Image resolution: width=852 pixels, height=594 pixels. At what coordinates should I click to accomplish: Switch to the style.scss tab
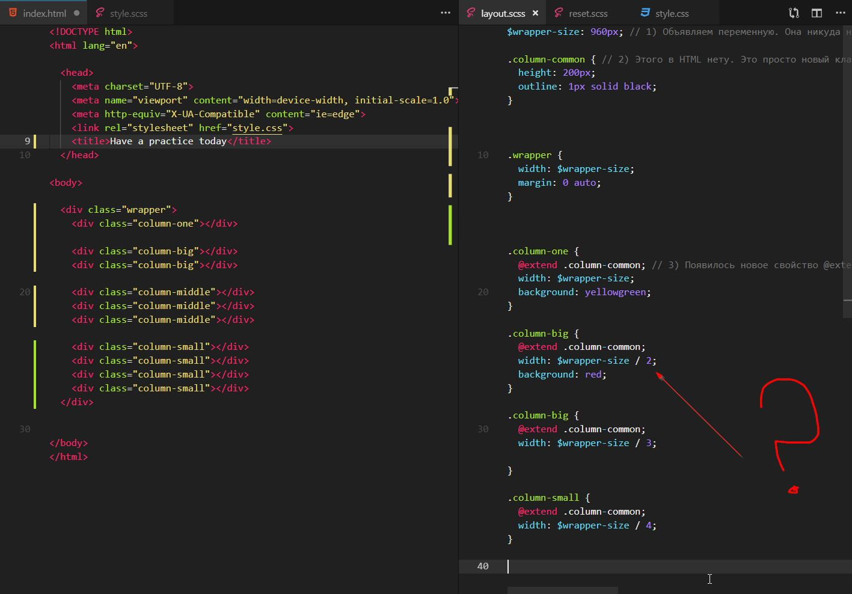pyautogui.click(x=130, y=13)
